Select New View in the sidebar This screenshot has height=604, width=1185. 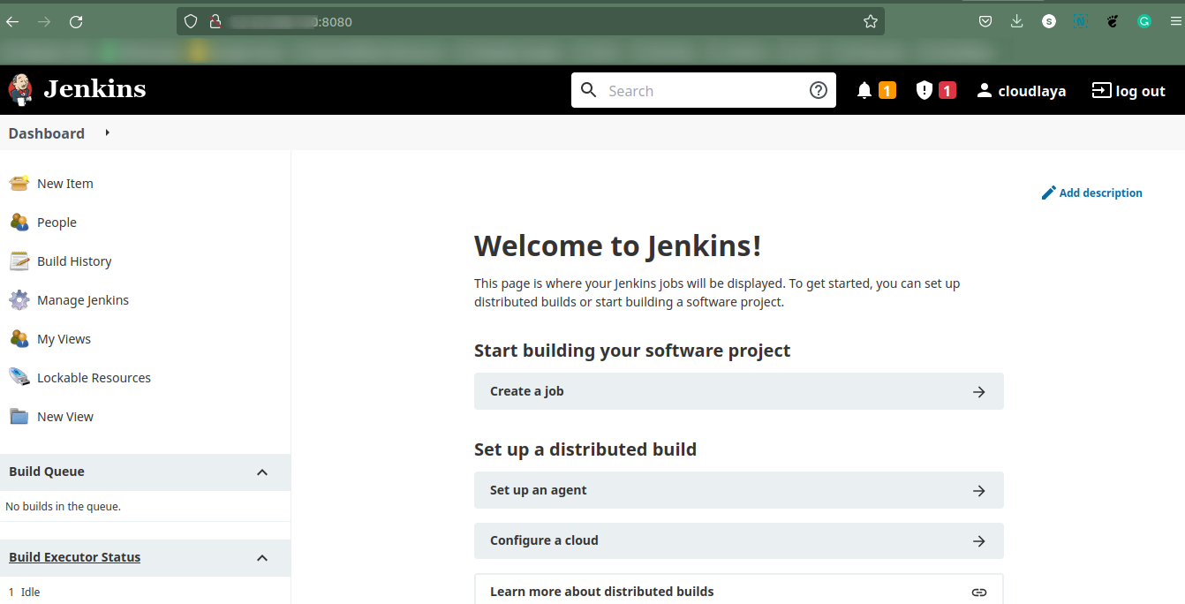[65, 417]
